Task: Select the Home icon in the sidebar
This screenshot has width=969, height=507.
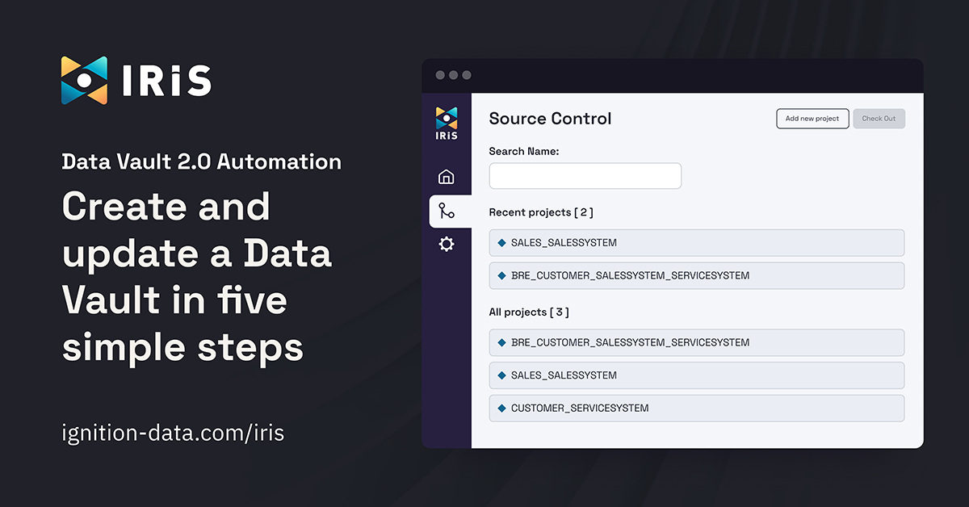Action: 445,176
